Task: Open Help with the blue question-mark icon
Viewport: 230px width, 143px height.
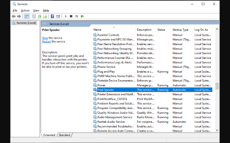Action: pyautogui.click(x=52, y=16)
